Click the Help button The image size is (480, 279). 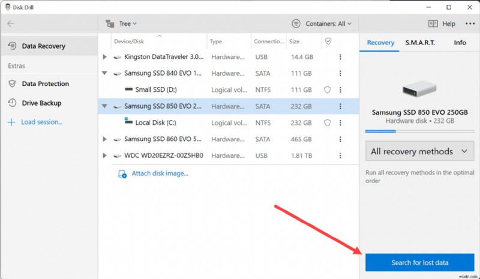point(442,23)
